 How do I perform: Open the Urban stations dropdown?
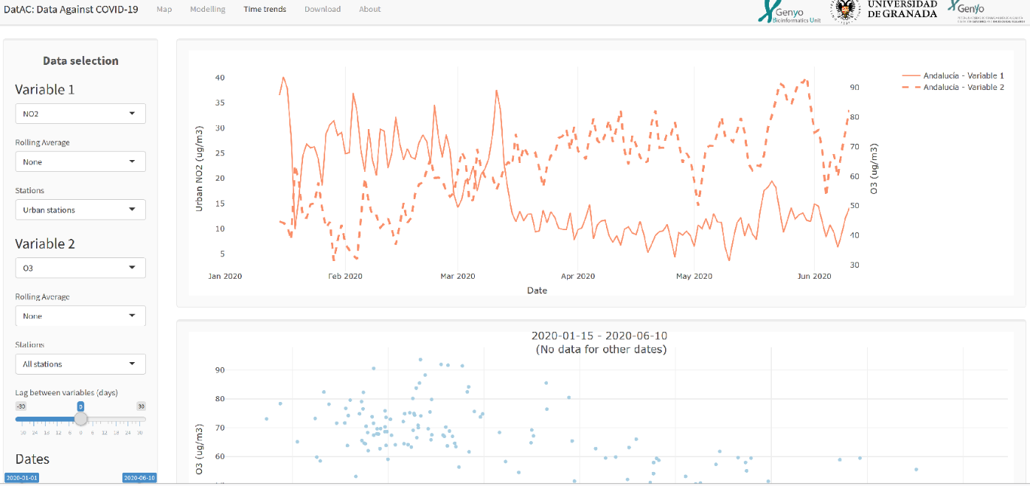(x=80, y=209)
